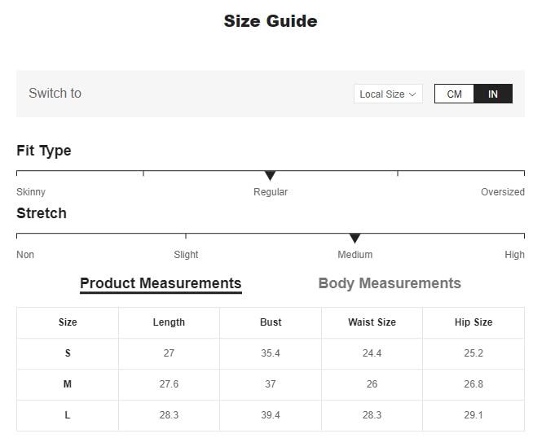The width and height of the screenshot is (533, 438).
Task: Switch units to CM
Action: click(454, 94)
